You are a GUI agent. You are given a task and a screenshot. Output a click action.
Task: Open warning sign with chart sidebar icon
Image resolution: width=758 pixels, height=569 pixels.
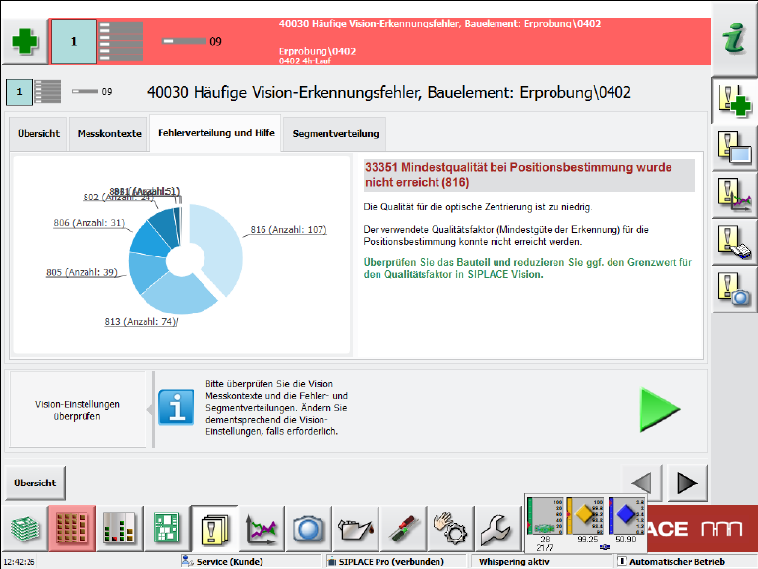733,196
